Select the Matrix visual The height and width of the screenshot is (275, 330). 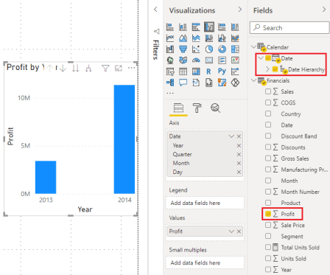click(196, 72)
